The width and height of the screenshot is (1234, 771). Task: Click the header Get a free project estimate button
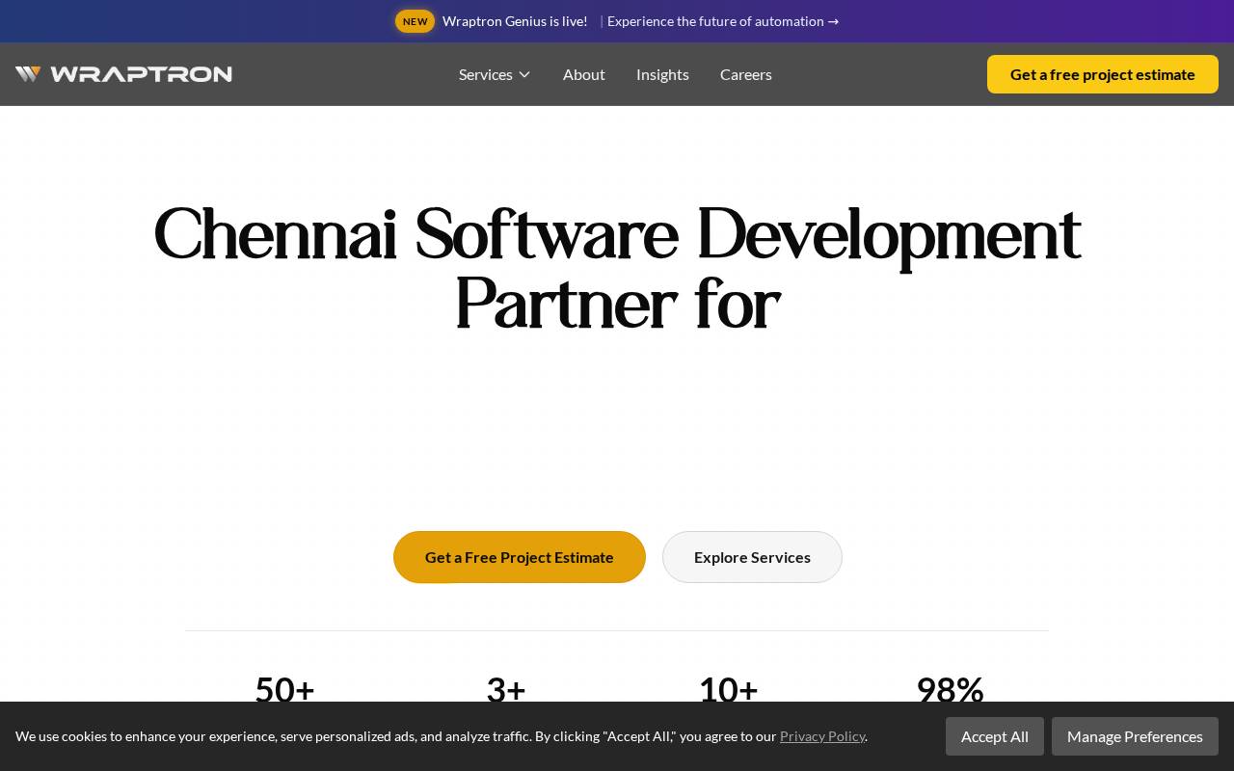pos(1103,74)
